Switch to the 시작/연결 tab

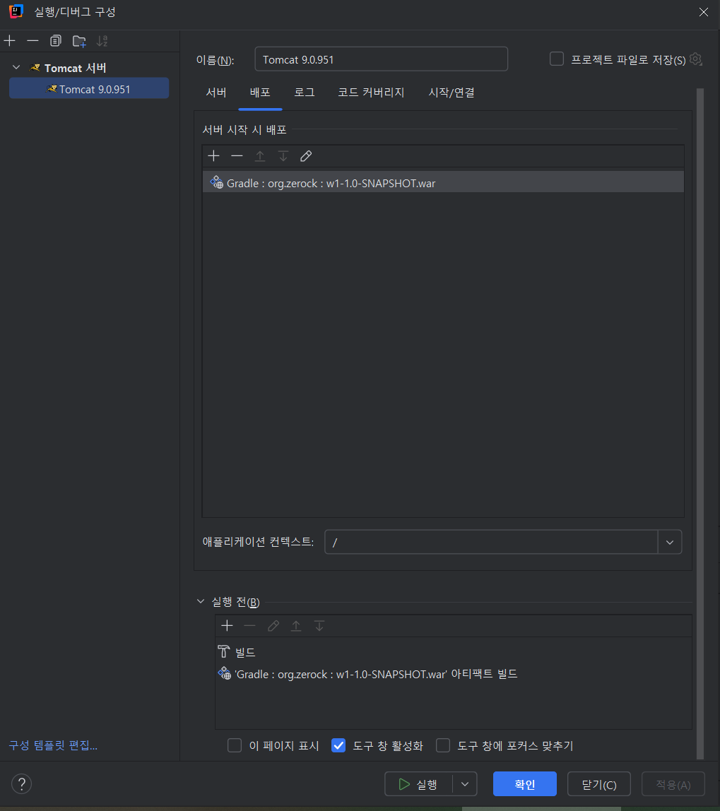(x=452, y=93)
